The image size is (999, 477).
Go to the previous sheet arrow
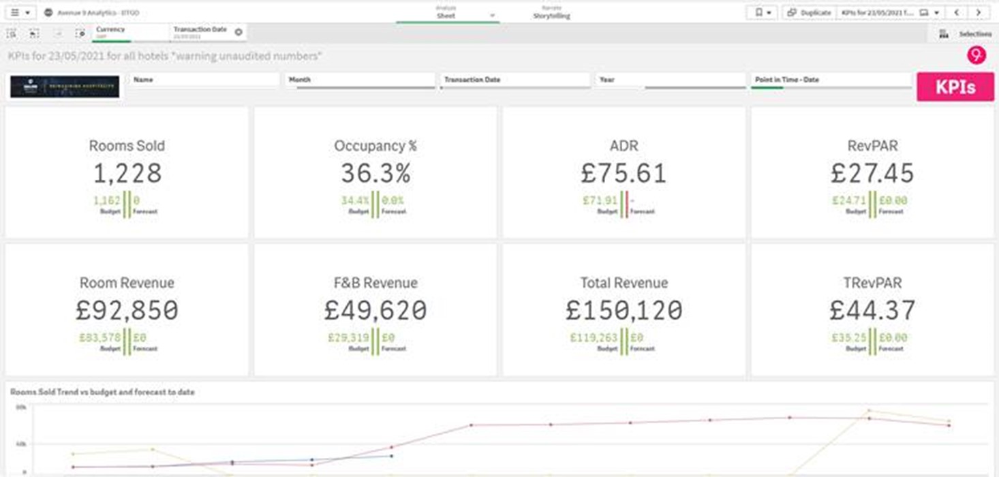[x=957, y=12]
